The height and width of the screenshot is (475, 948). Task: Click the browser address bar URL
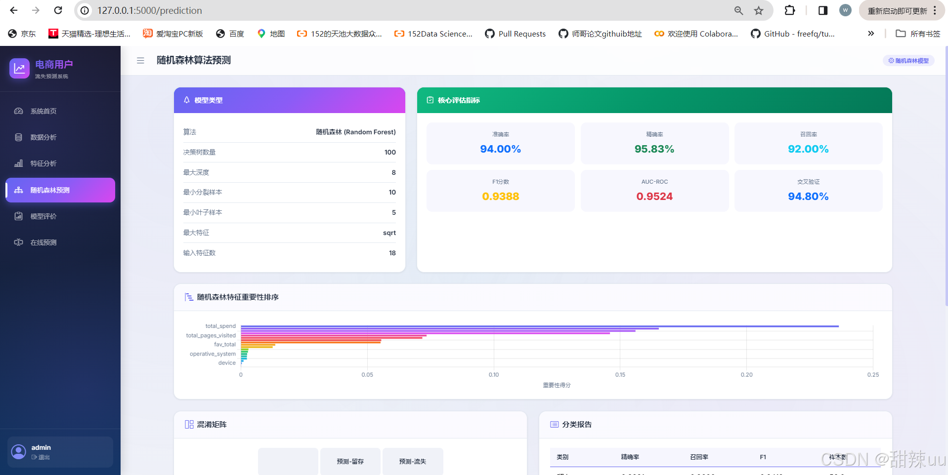click(x=150, y=10)
